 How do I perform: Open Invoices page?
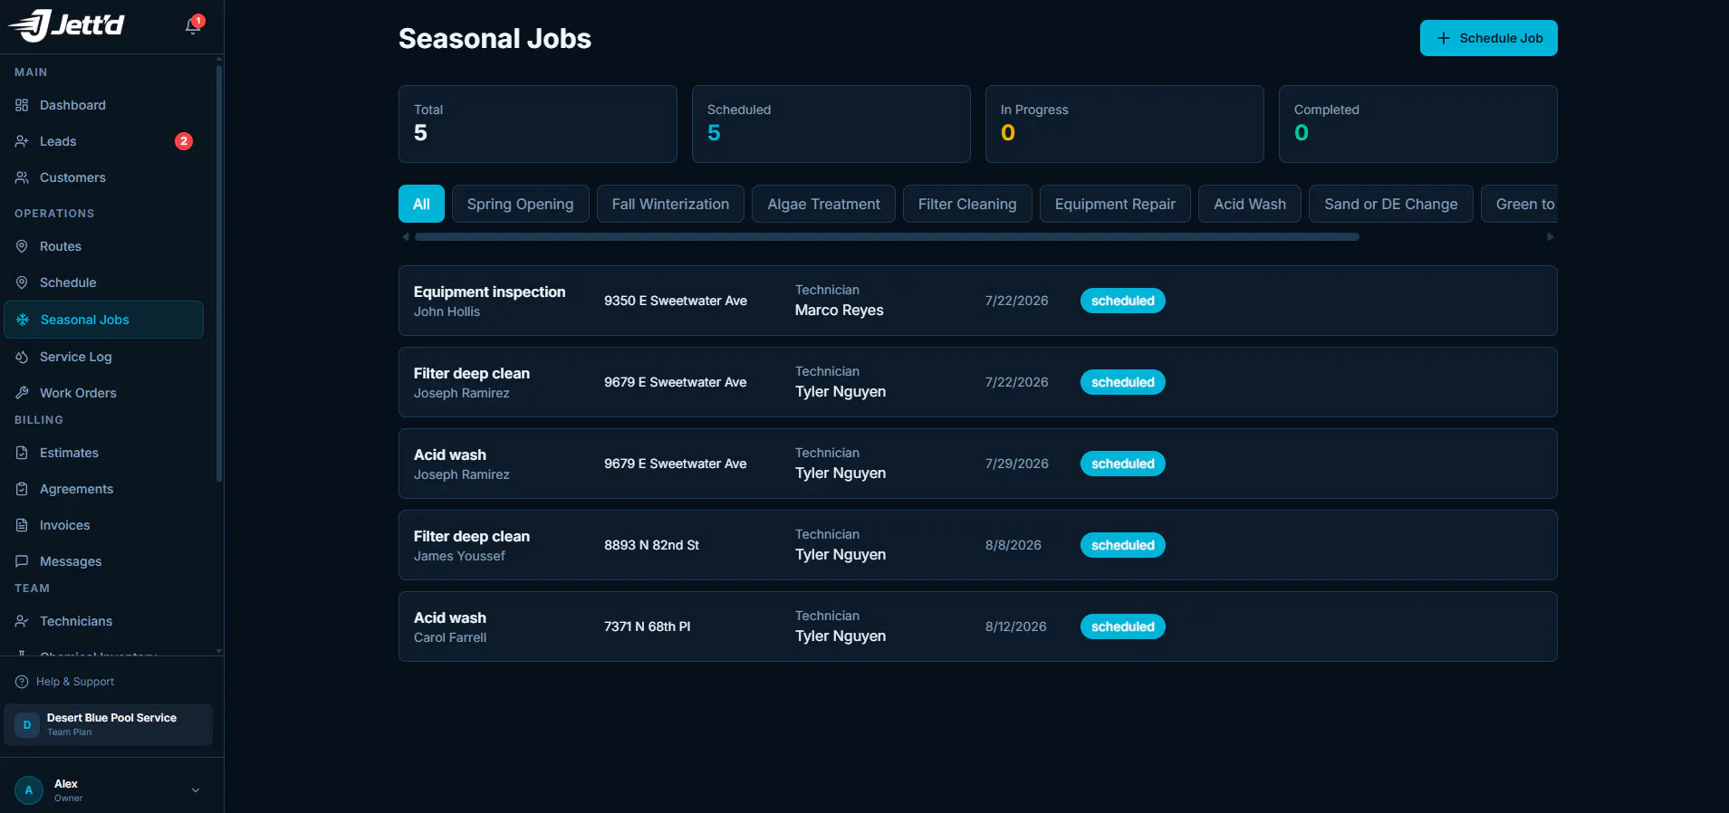pos(103,525)
